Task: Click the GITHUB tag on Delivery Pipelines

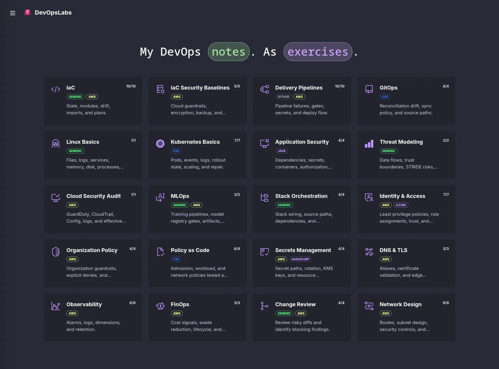Action: pos(283,97)
